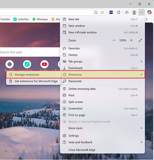Image resolution: width=154 pixels, height=160 pixels.
Task: Select Print from the menu
Action: pos(102,95)
